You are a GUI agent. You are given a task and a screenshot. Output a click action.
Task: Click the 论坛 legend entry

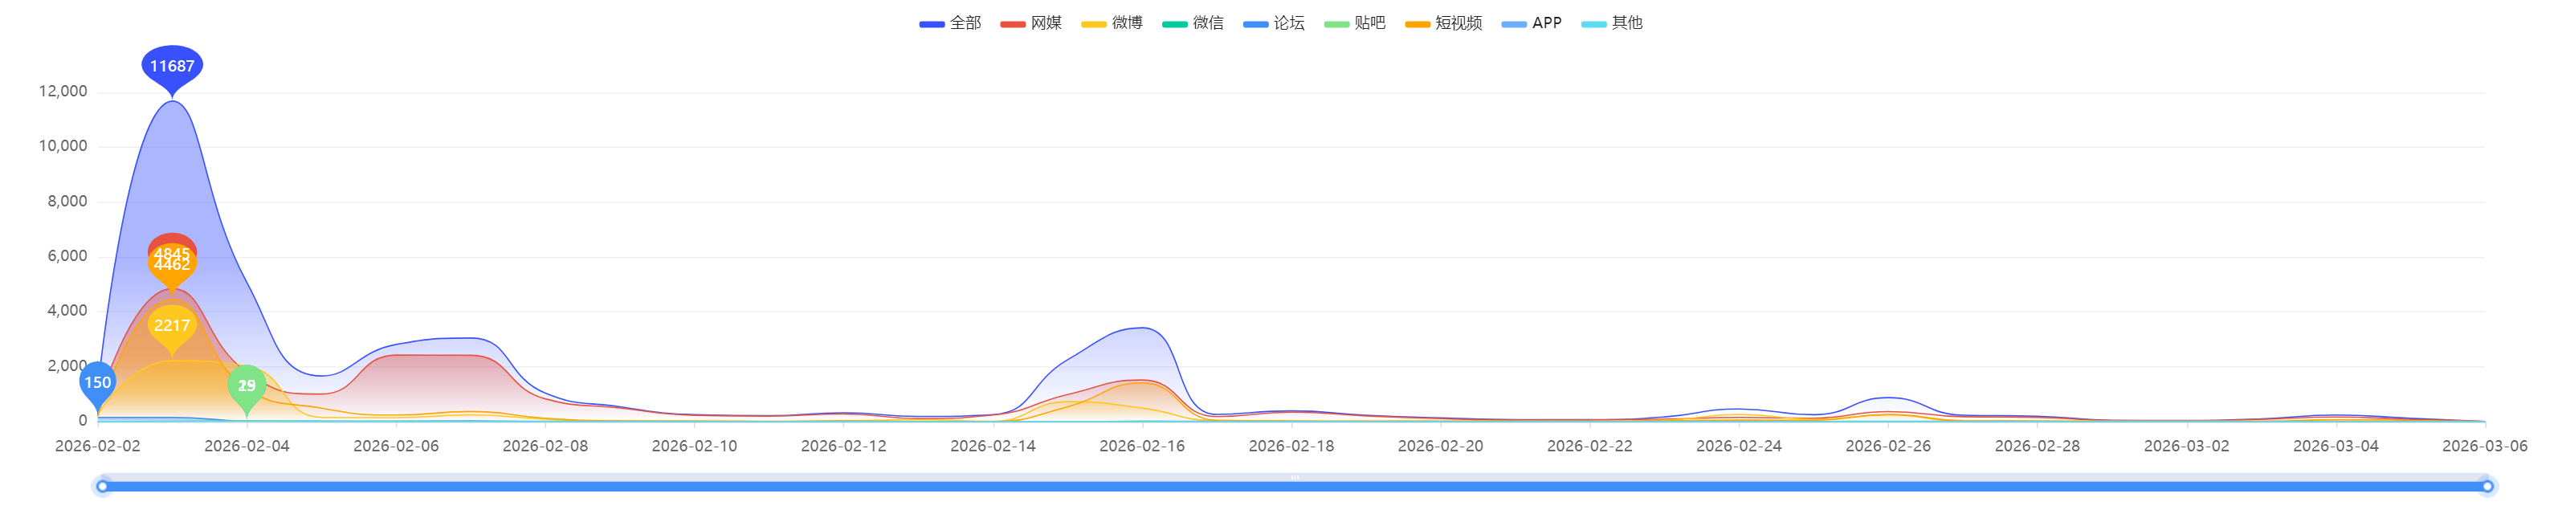[x=1273, y=22]
